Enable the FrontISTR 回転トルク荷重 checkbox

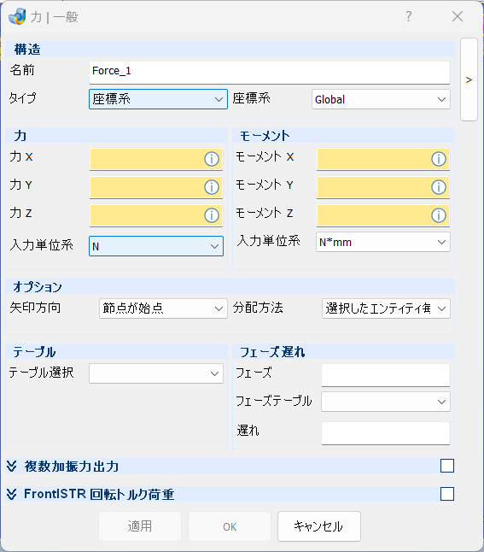(447, 494)
